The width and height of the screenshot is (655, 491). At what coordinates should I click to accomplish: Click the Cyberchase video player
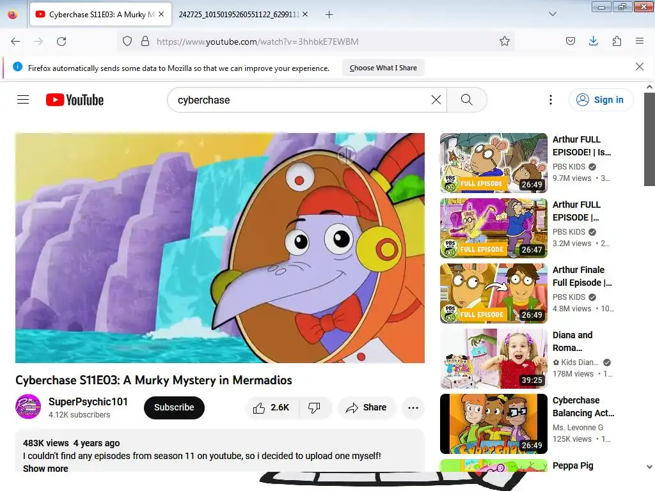click(x=220, y=248)
